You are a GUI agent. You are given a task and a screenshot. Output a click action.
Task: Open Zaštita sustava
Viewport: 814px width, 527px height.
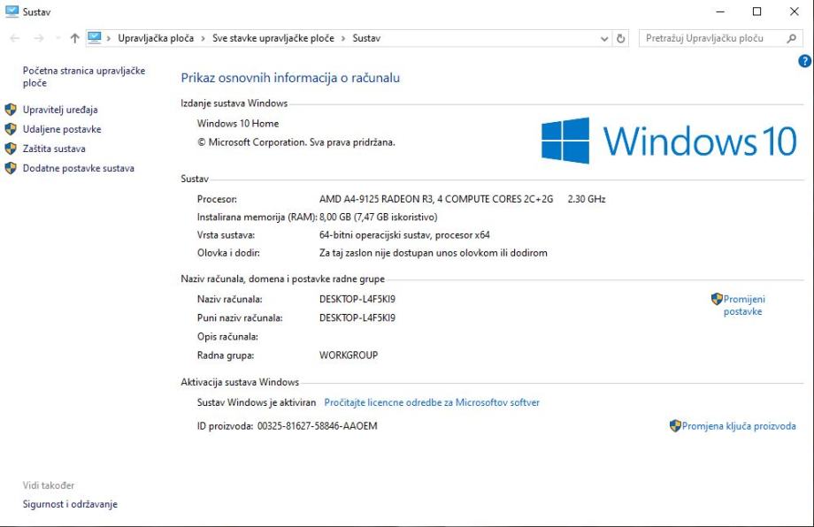54,149
